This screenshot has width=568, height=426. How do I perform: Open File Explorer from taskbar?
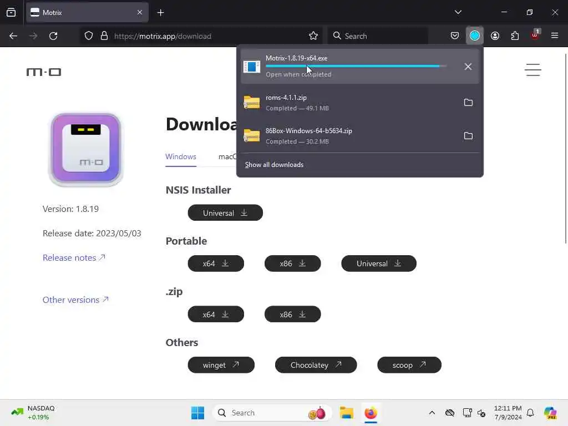[346, 413]
